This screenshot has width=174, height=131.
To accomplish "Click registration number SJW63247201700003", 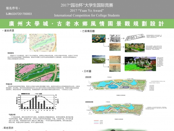I will pyautogui.click(x=19, y=14).
